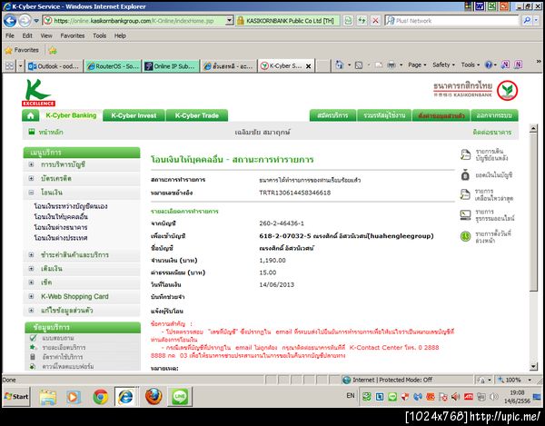Image resolution: width=545 pixels, height=426 pixels.
Task: Open โอนเงินระหว่างบัญชีตนเอง link
Action: click(x=71, y=206)
